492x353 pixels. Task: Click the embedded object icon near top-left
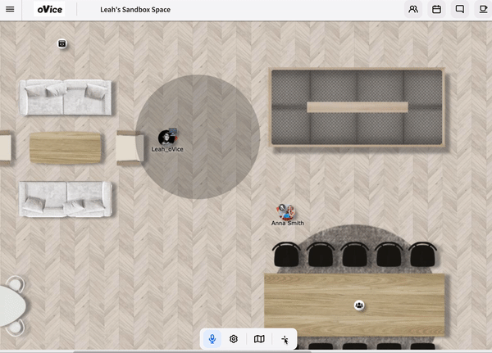coord(62,44)
